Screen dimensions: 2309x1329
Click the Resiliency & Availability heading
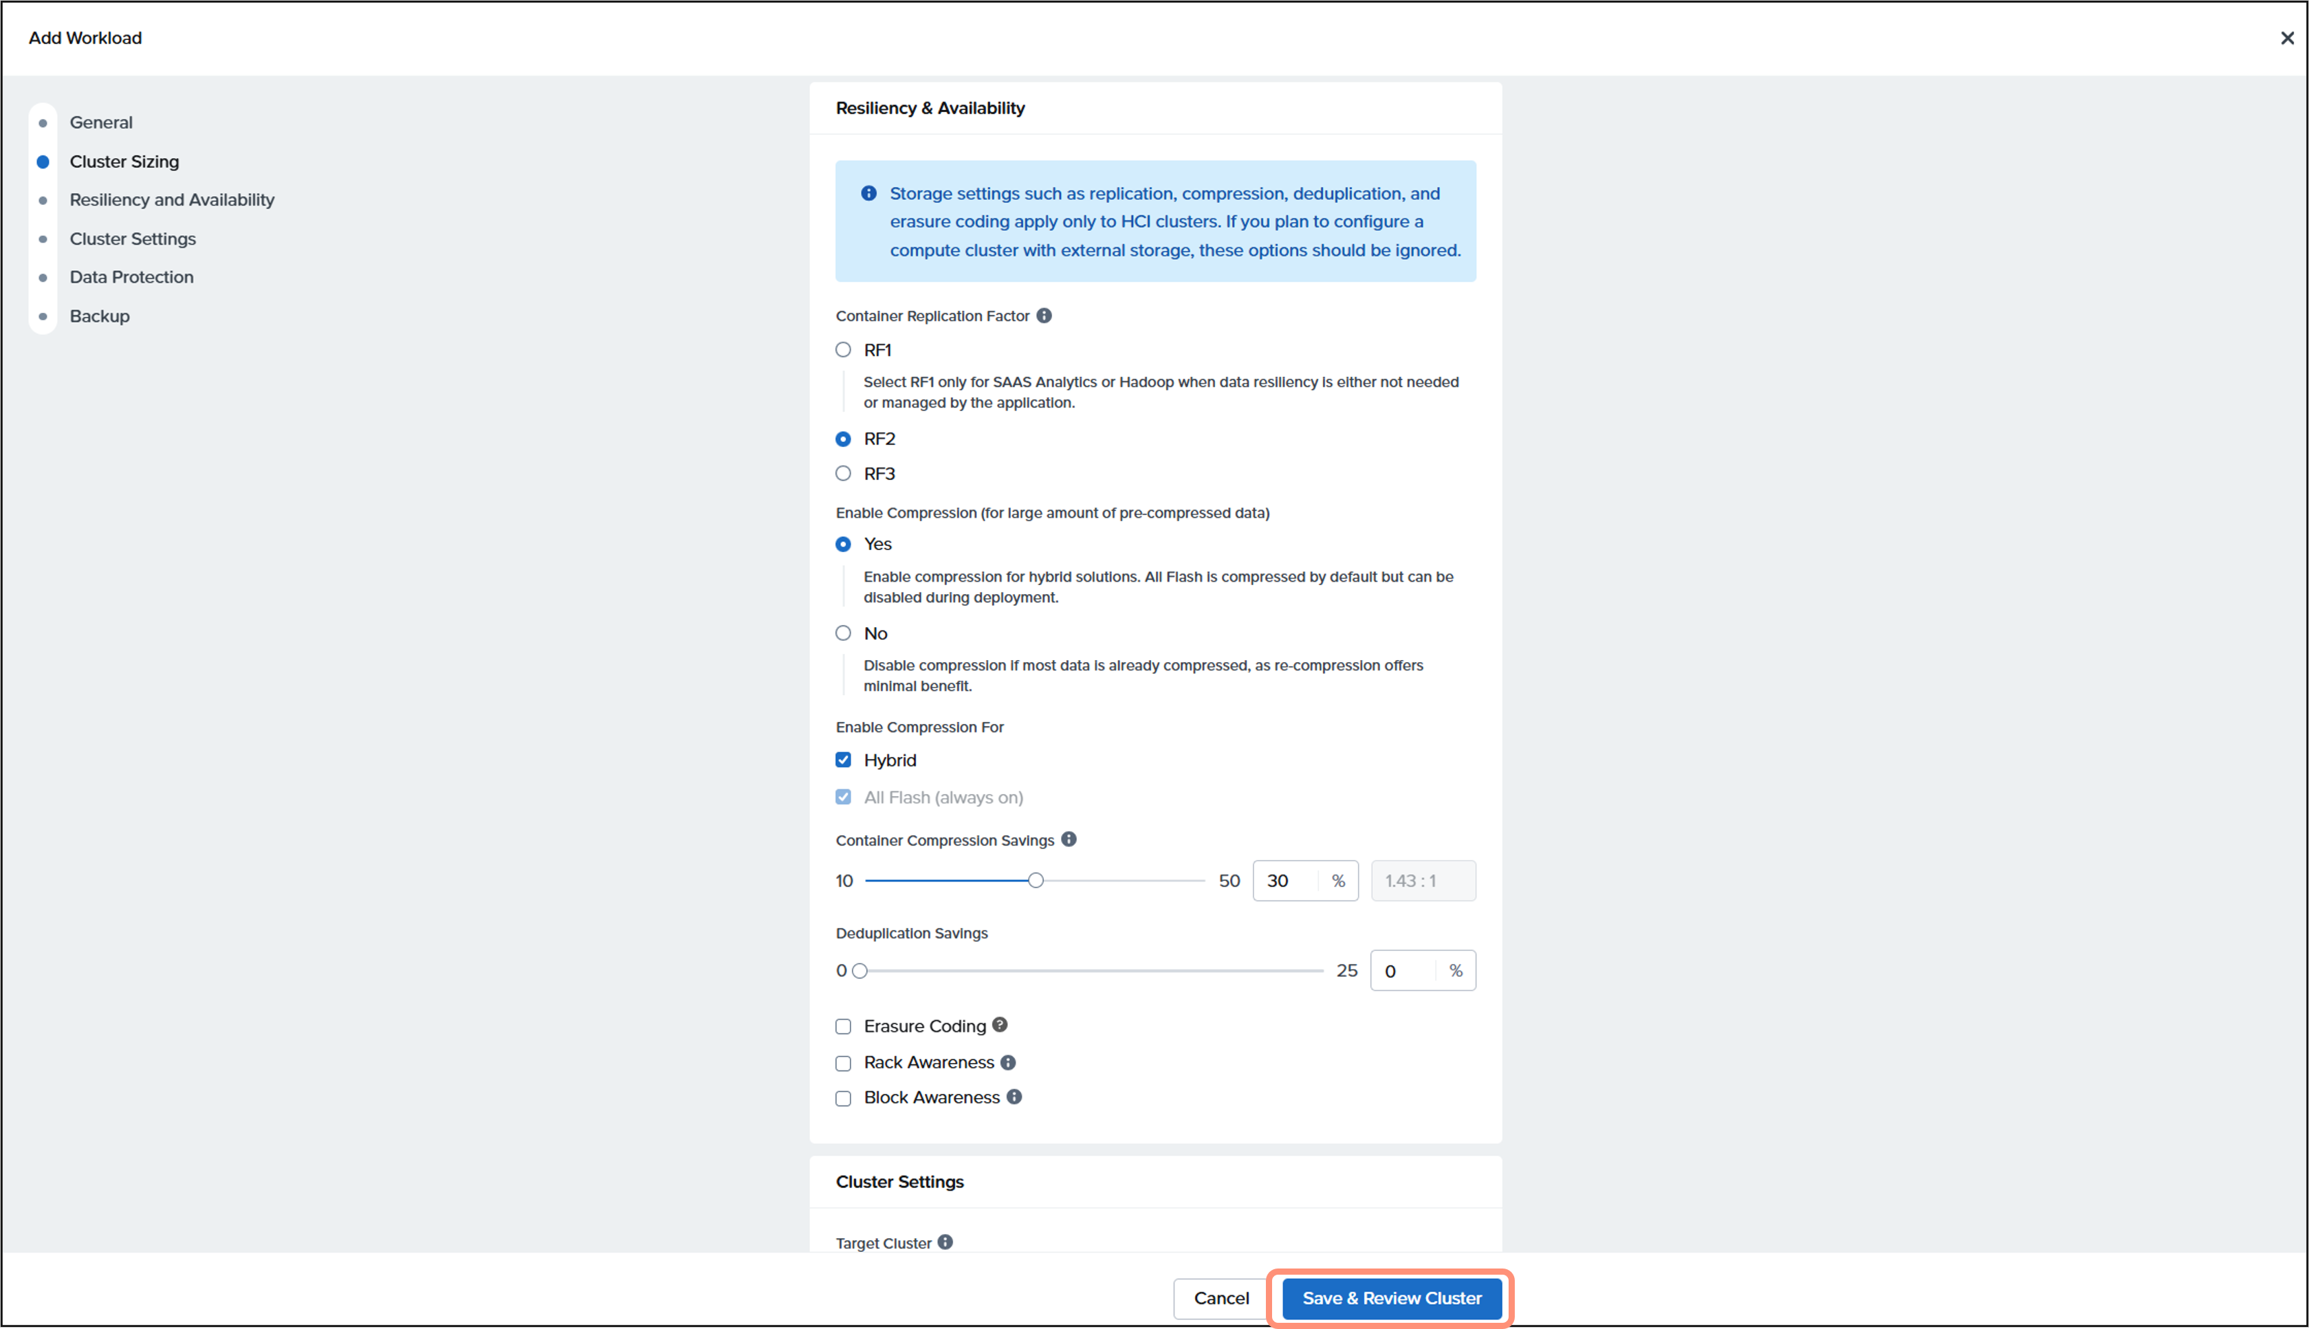point(930,108)
